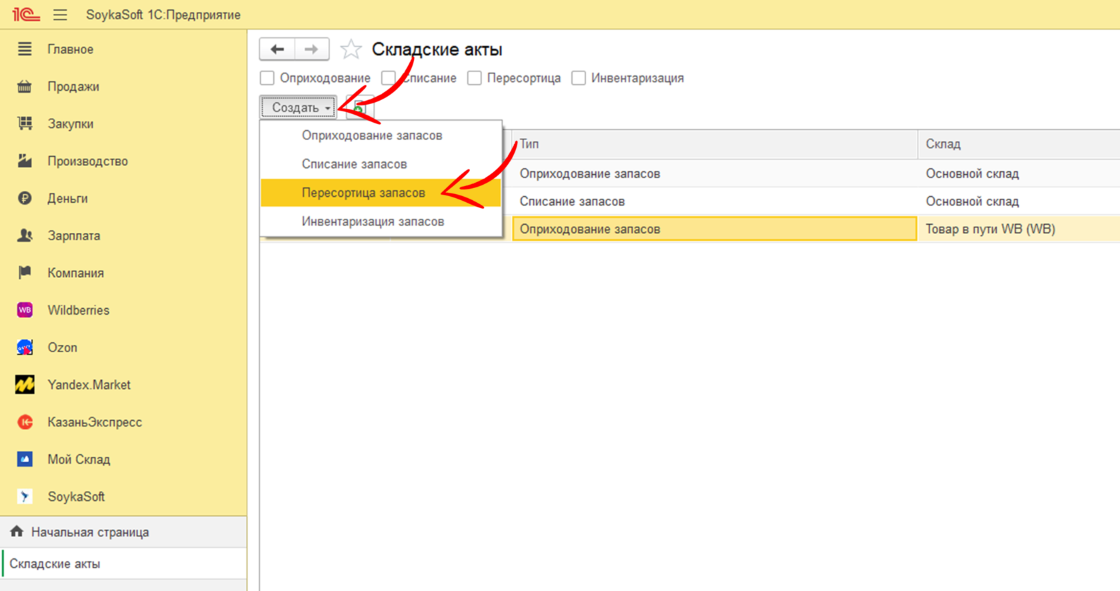Open the Wildberries WB icon

(25, 310)
